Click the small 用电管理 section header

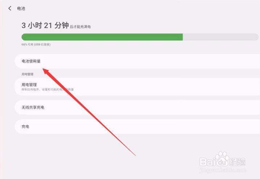pos(27,74)
